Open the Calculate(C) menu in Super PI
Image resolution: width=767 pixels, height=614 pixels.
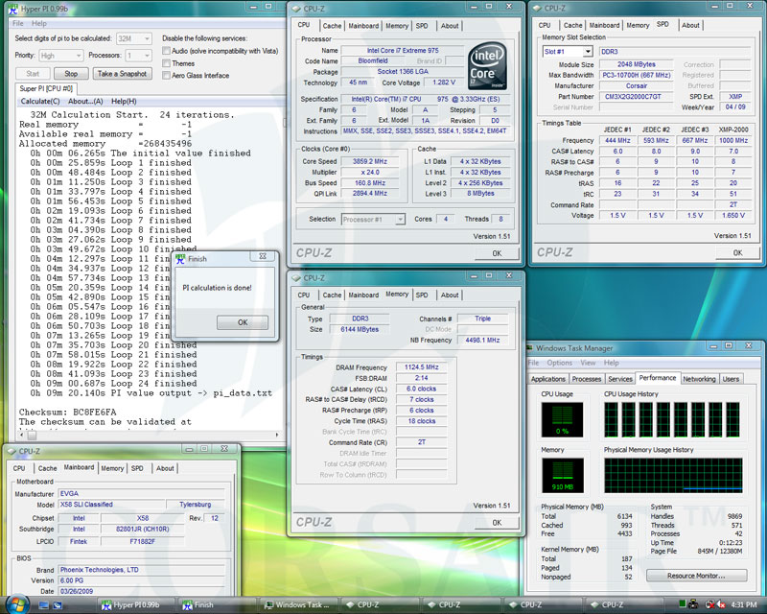tap(40, 101)
